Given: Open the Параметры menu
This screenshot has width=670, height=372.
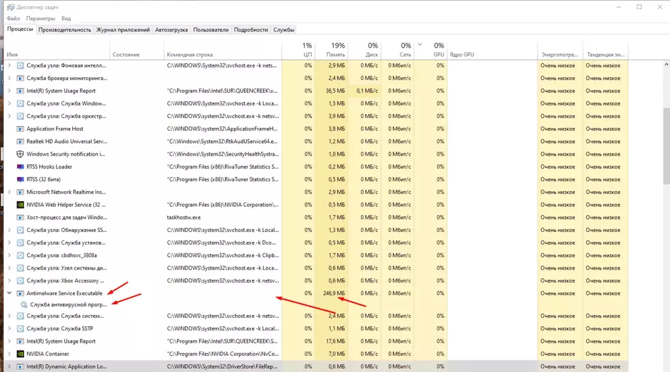Looking at the screenshot, I should click(x=41, y=19).
